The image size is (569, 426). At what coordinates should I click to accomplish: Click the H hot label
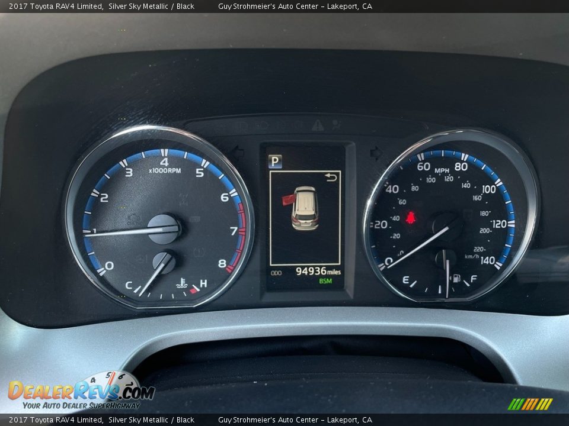203,283
